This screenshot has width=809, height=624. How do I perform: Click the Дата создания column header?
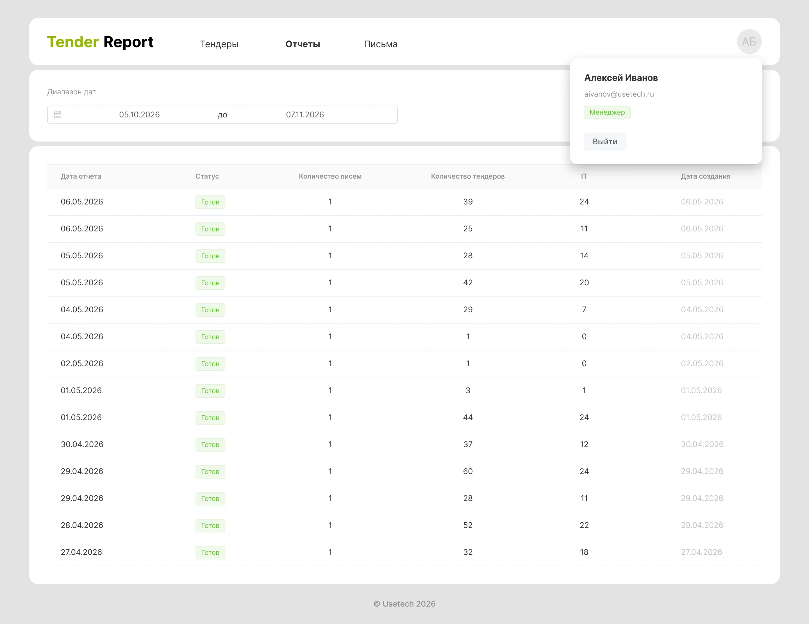[705, 176]
